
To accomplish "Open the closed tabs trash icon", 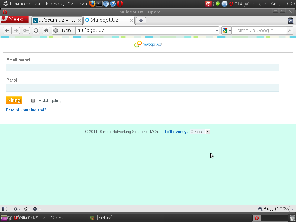I will pyautogui.click(x=291, y=21).
